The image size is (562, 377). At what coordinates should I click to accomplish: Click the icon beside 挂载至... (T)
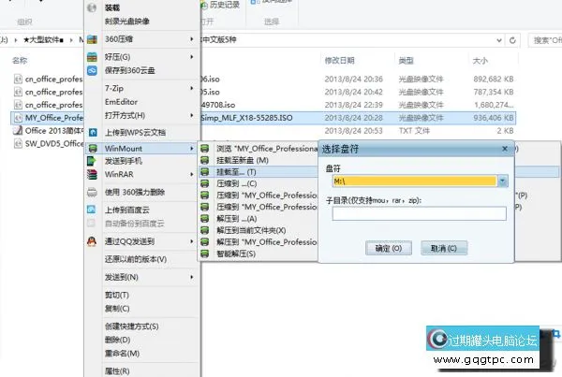pyautogui.click(x=204, y=172)
